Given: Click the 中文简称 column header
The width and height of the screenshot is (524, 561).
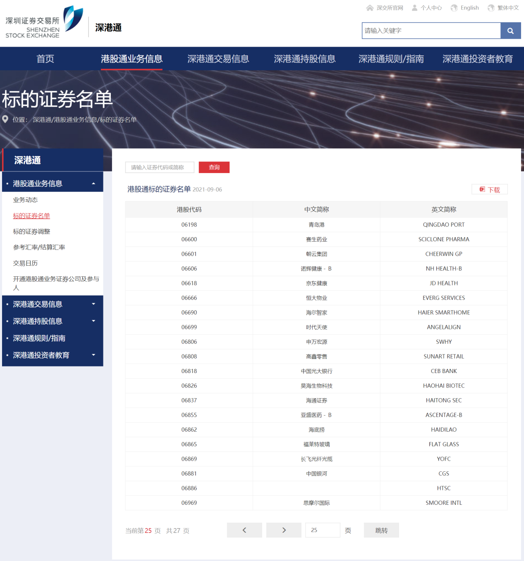Looking at the screenshot, I should point(316,209).
